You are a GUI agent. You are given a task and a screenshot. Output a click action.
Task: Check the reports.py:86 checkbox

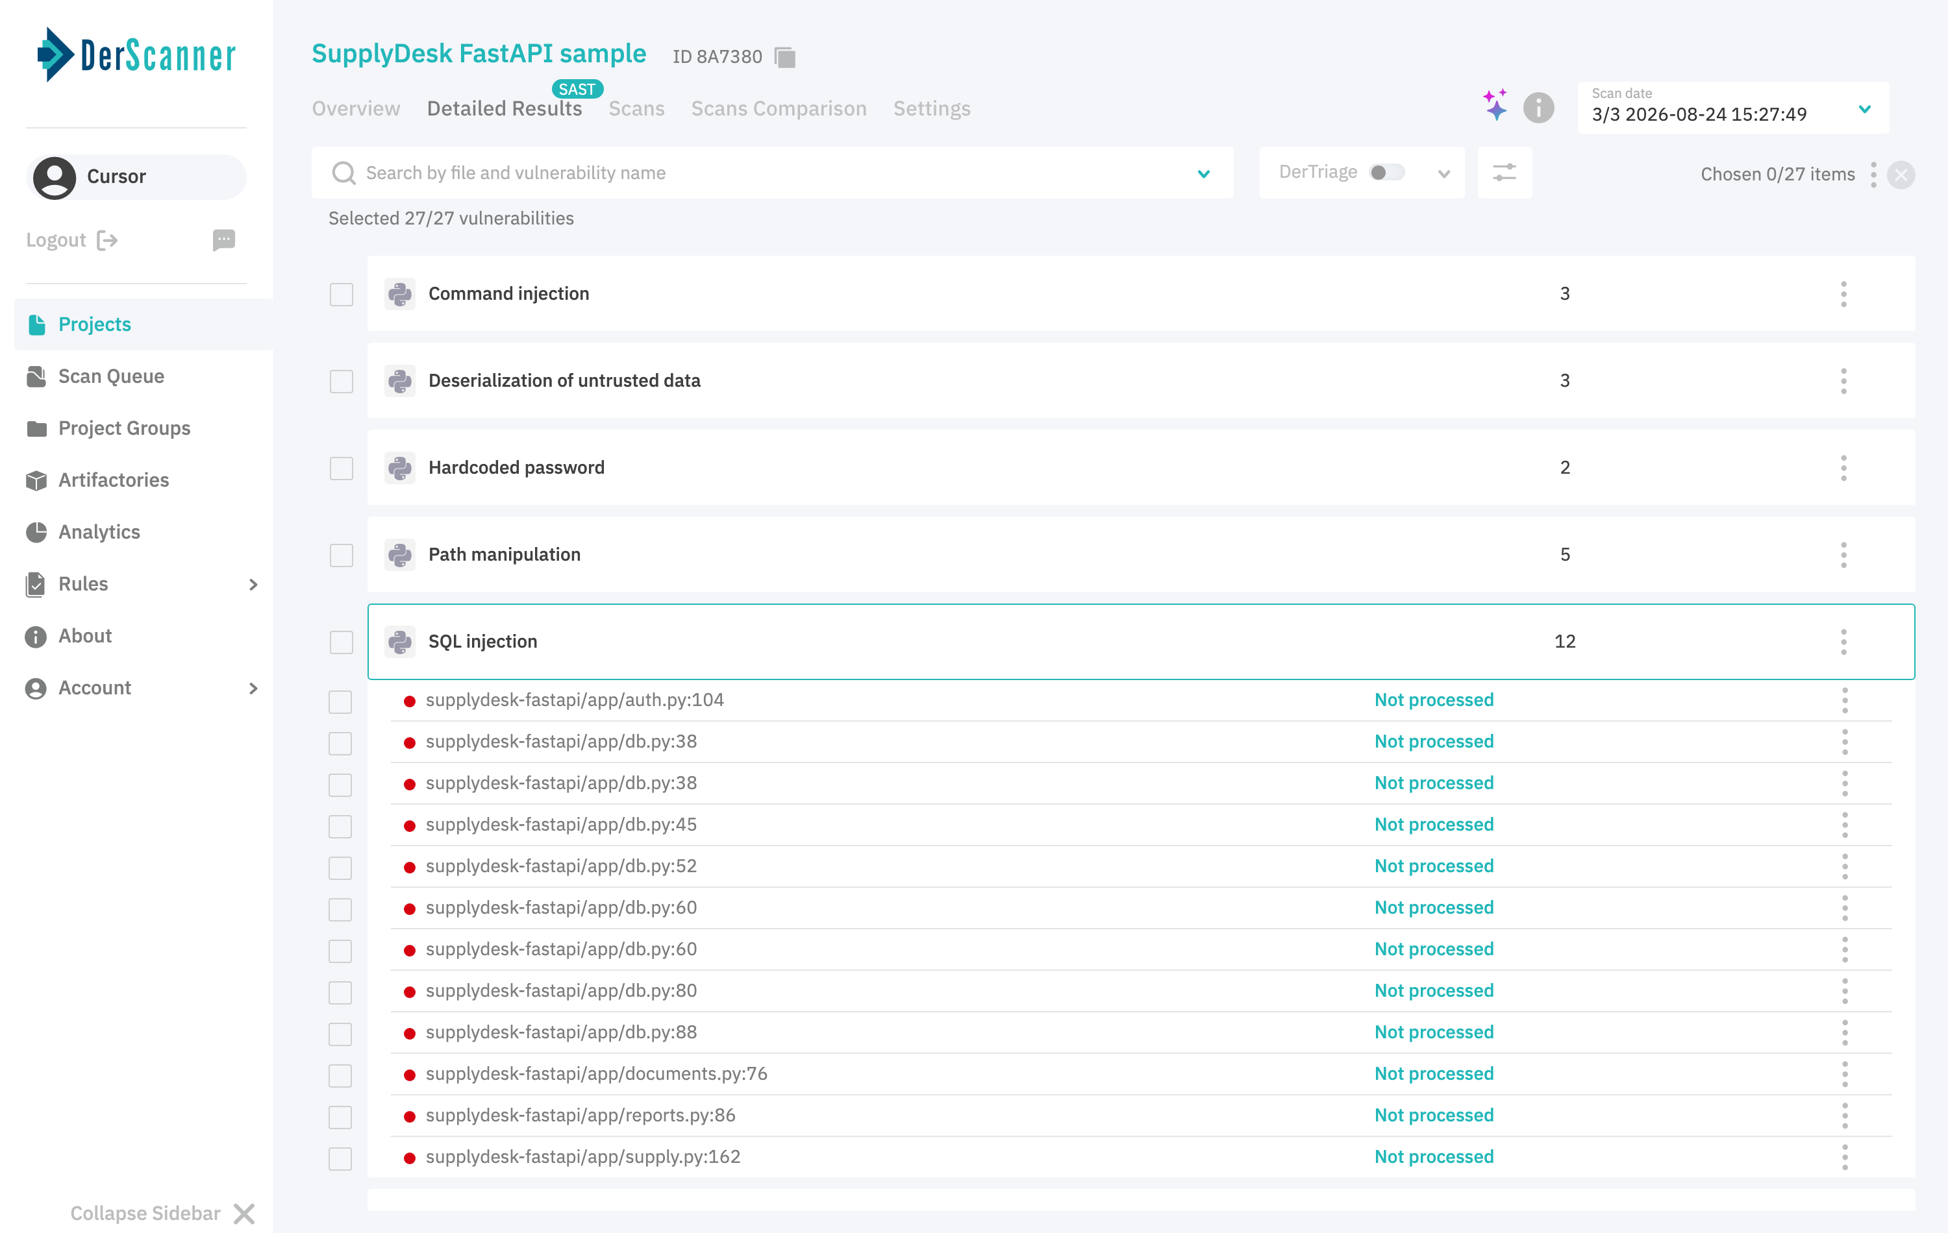click(x=341, y=1117)
